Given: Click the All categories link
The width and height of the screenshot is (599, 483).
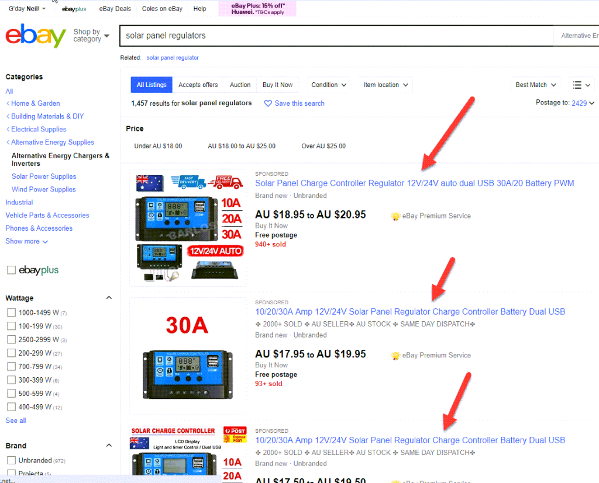Looking at the screenshot, I should [9, 92].
